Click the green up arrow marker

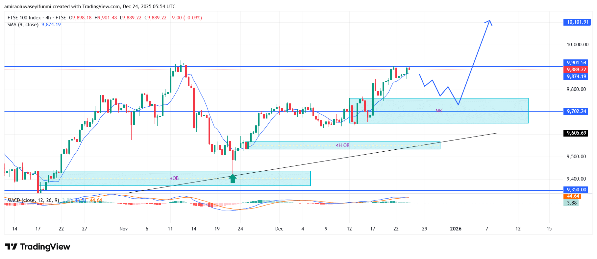(233, 178)
